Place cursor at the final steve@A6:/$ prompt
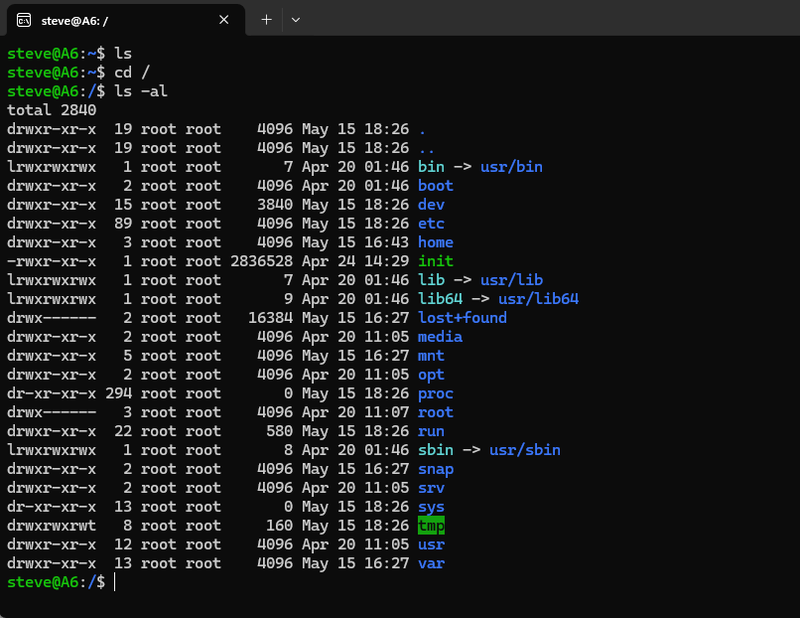Screen dimensions: 800x618 point(115,583)
